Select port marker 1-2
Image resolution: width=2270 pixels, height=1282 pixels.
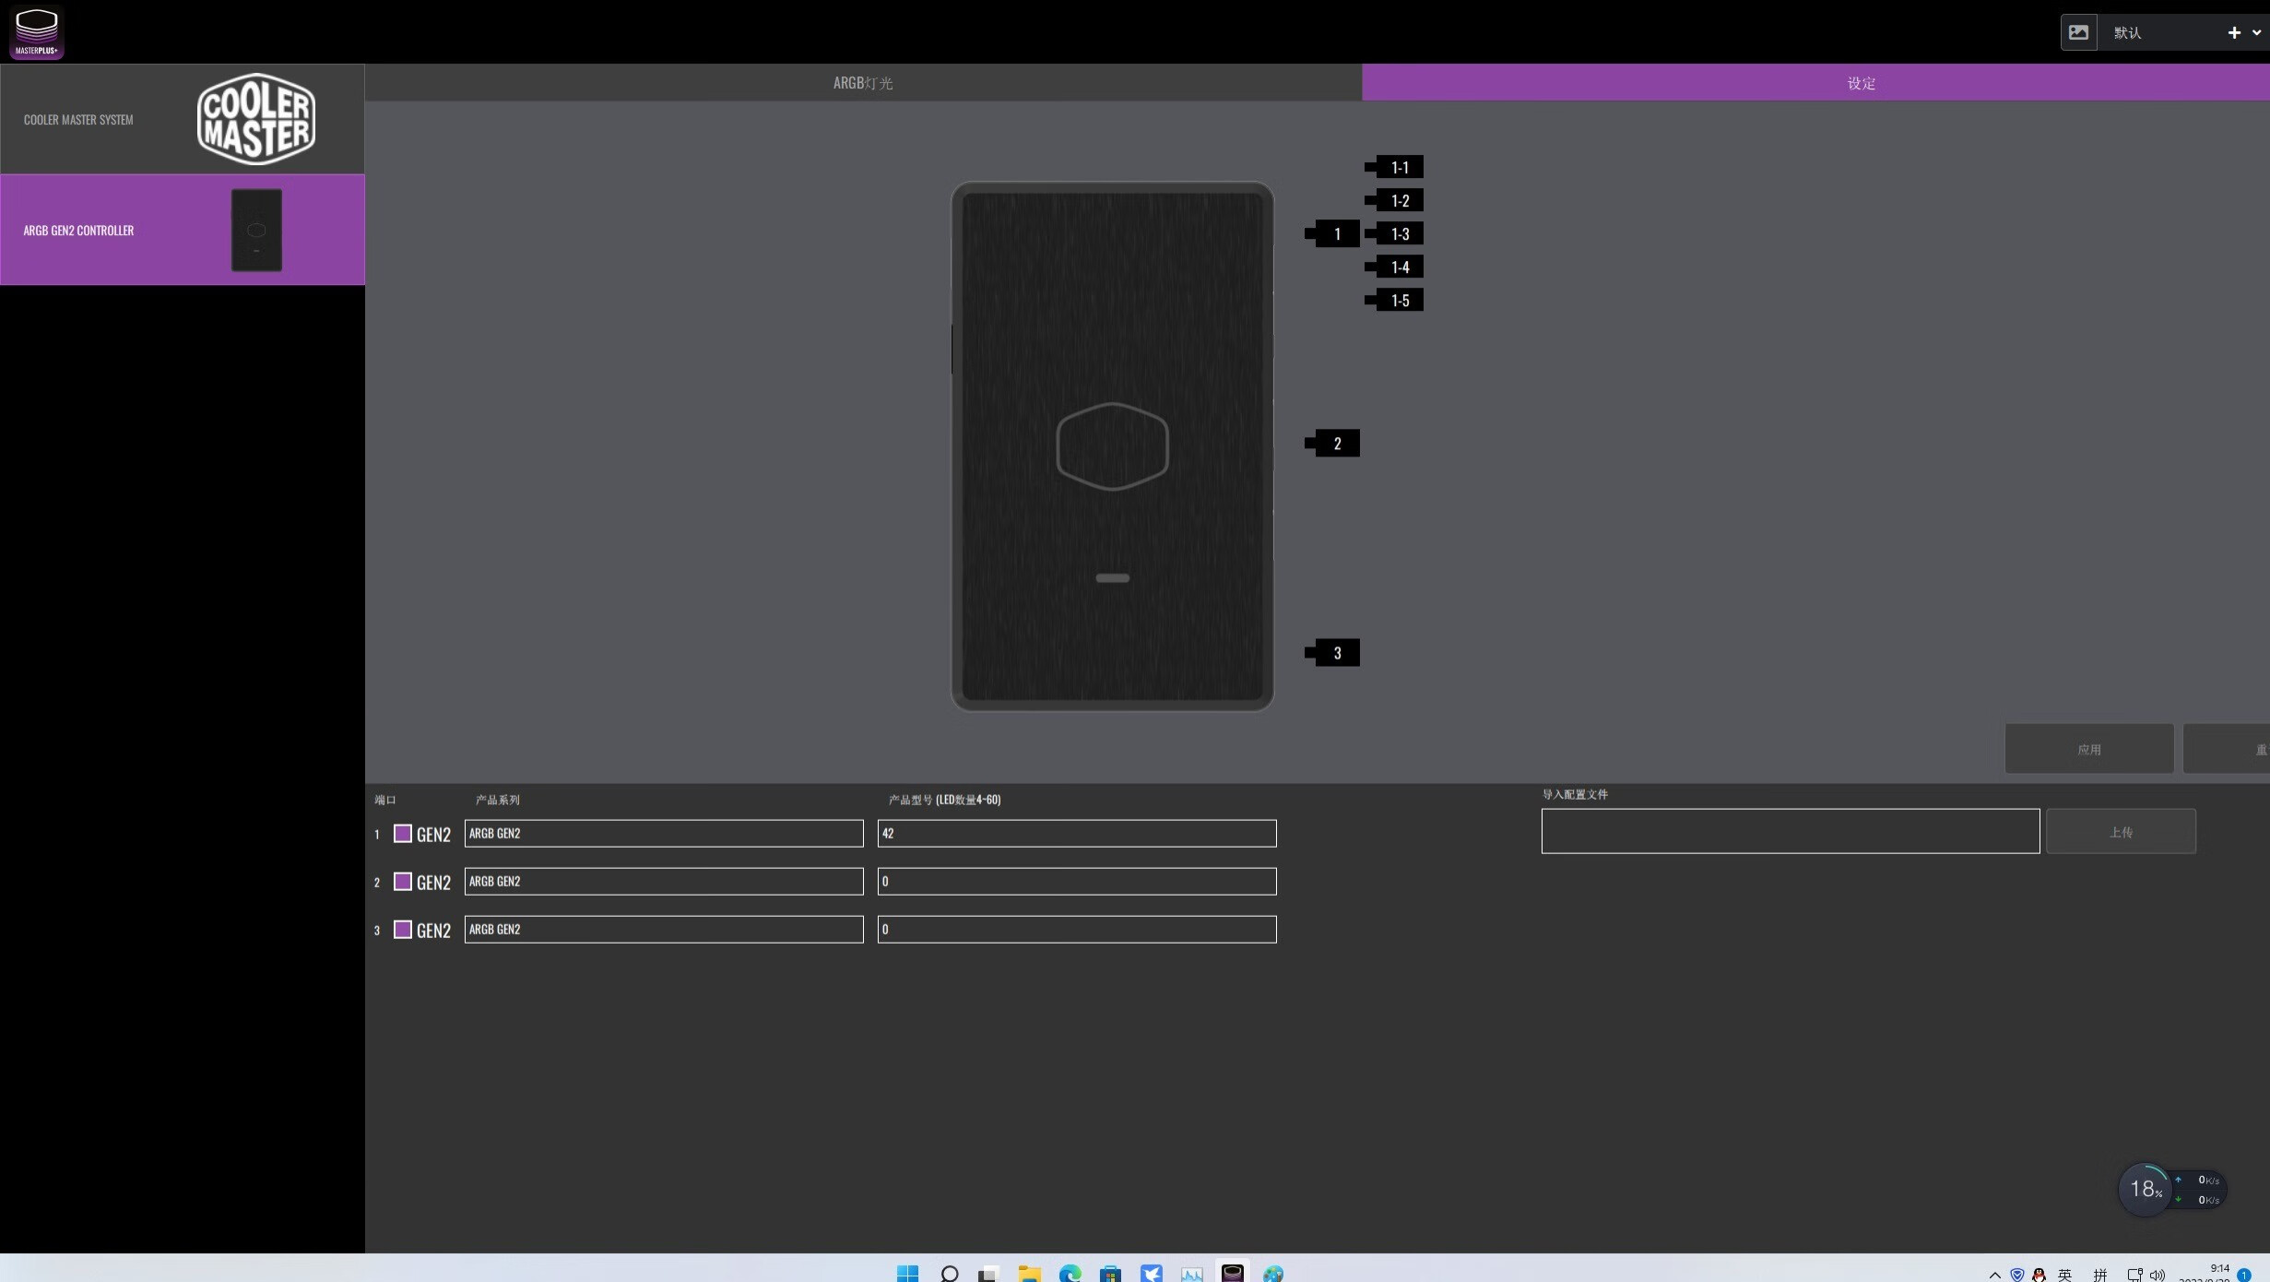click(1394, 200)
